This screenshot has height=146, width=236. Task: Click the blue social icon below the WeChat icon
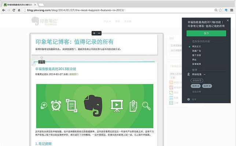click(x=171, y=98)
